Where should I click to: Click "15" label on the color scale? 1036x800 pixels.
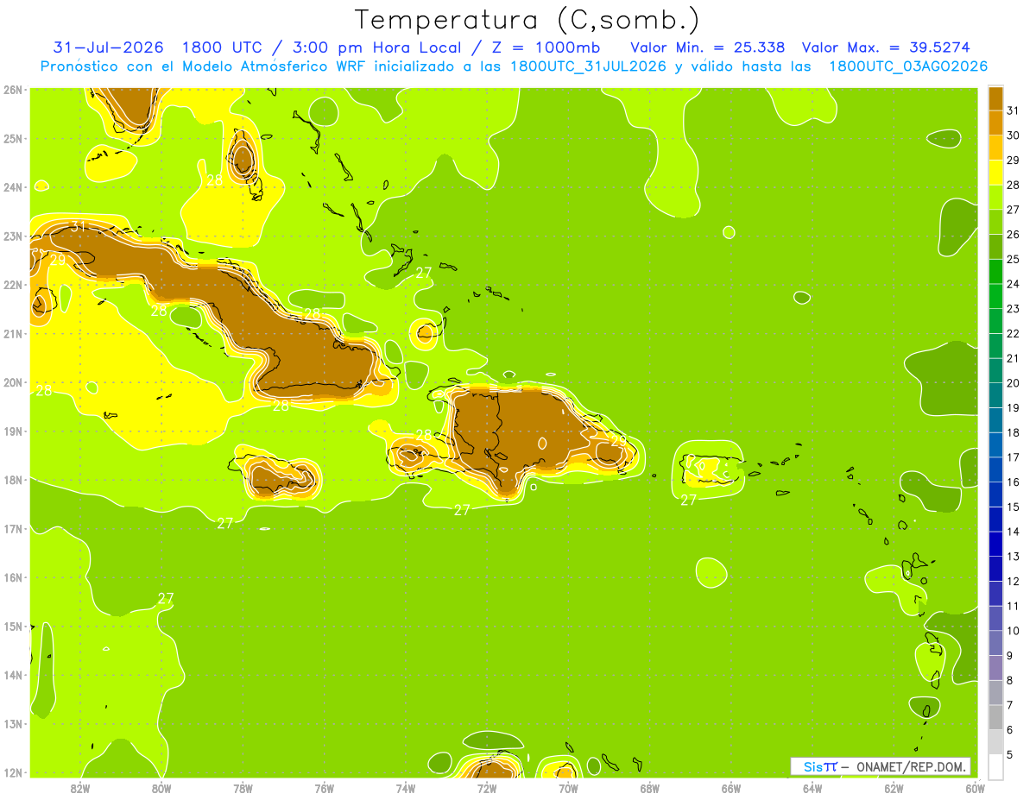point(1013,507)
